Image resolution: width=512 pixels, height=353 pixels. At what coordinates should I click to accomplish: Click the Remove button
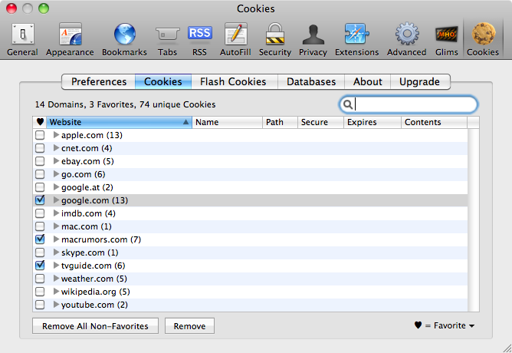(x=190, y=326)
